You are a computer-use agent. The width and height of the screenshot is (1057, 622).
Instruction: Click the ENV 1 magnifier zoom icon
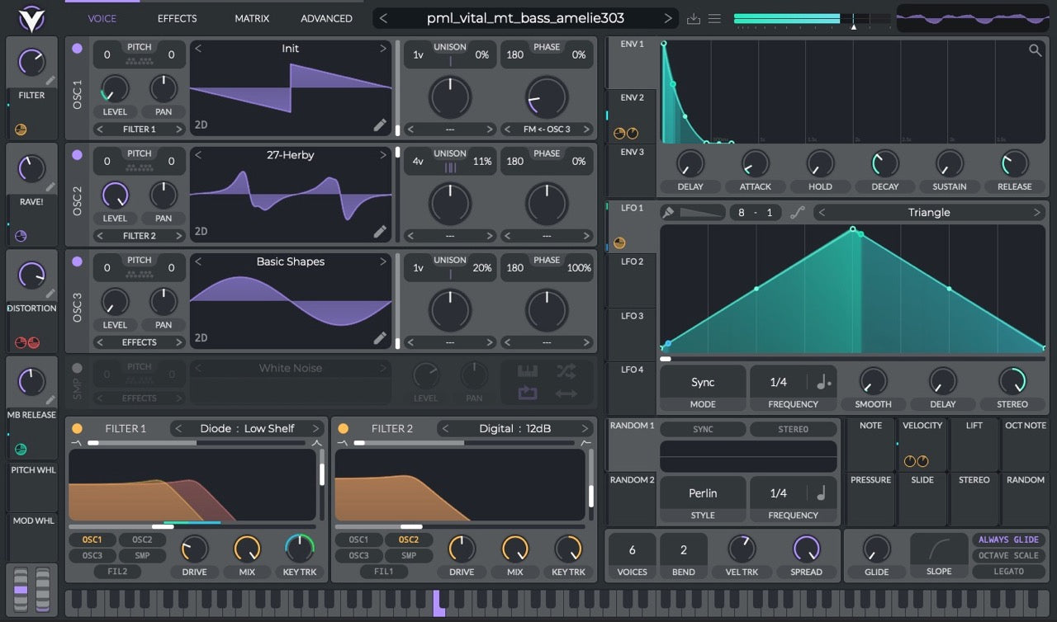pos(1035,50)
